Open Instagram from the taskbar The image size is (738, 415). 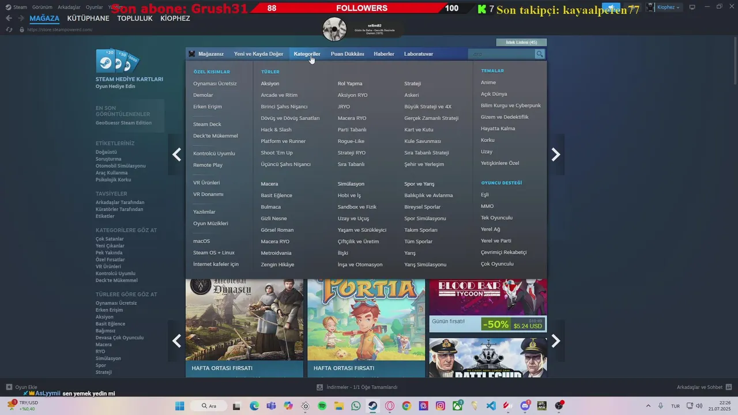(440, 406)
